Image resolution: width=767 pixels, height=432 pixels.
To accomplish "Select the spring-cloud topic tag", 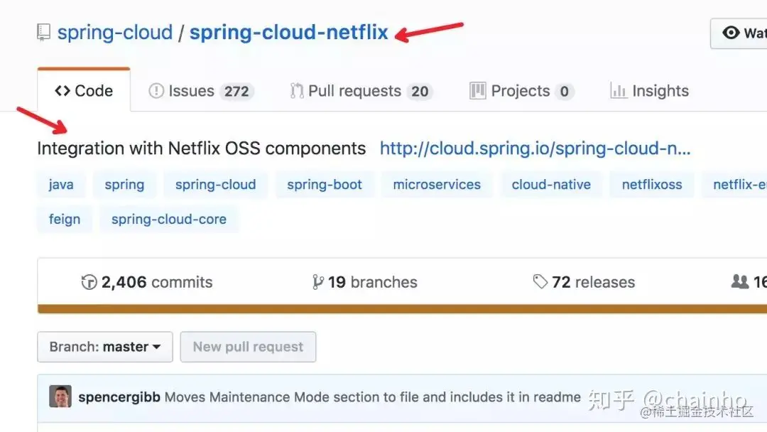I will pos(216,185).
